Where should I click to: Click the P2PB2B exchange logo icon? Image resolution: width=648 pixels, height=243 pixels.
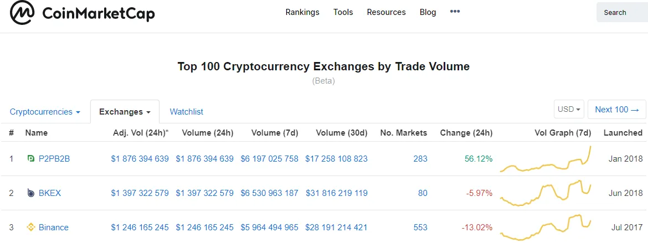tap(30, 159)
